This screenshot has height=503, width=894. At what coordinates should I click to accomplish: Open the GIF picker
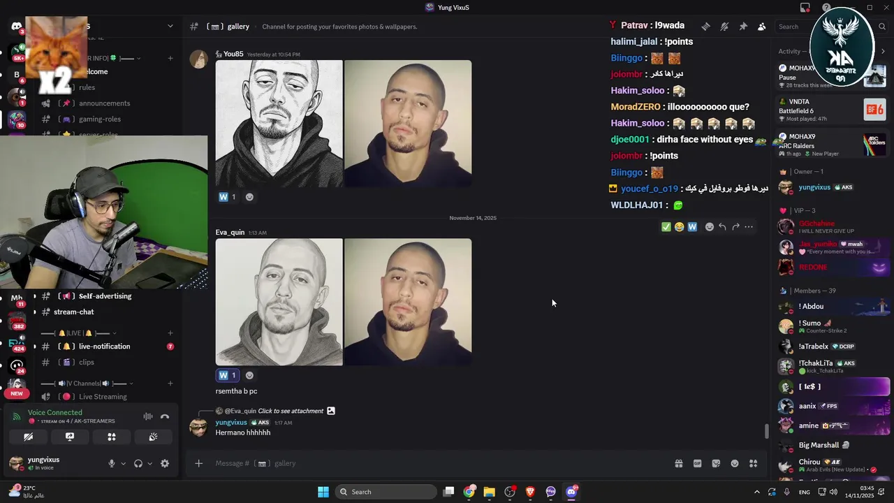697,463
